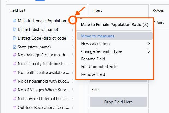Click three-dot menu next to District (district_name)

(x=73, y=29)
